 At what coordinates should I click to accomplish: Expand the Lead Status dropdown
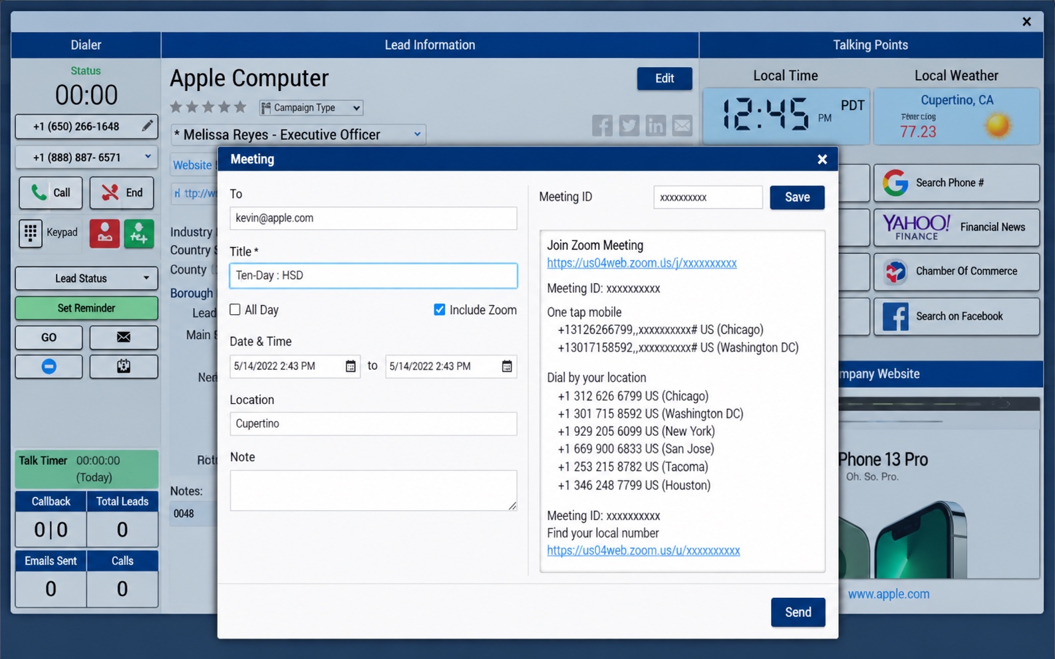86,278
